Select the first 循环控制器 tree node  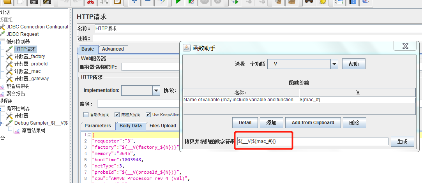click(18, 42)
